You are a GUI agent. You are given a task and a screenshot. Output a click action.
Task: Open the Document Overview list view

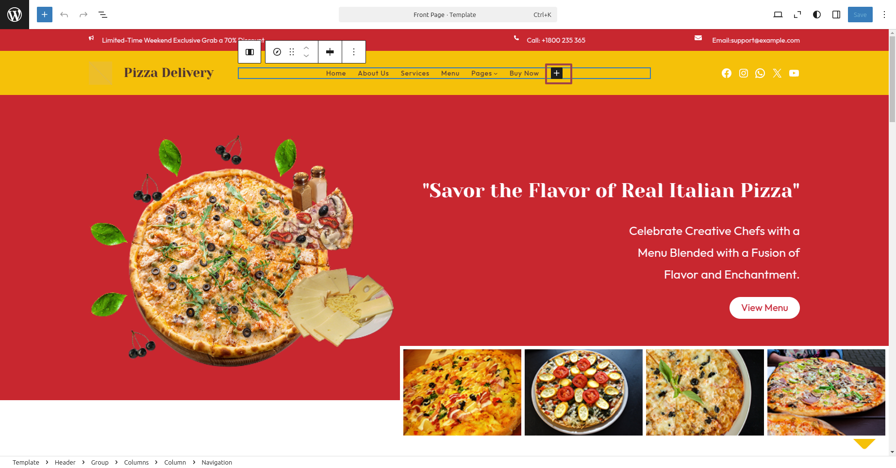pos(103,15)
